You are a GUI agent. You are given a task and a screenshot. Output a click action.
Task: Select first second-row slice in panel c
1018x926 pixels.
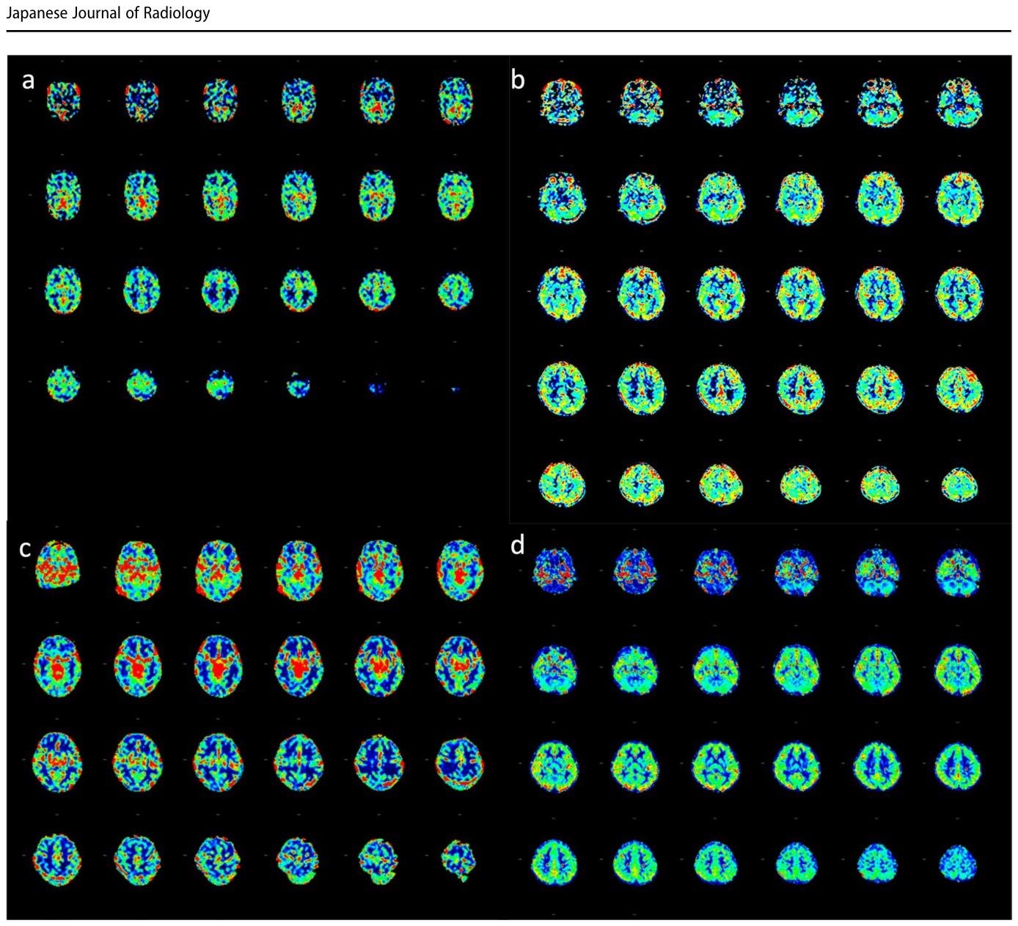point(58,666)
